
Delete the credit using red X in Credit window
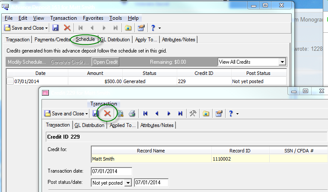pyautogui.click(x=107, y=113)
